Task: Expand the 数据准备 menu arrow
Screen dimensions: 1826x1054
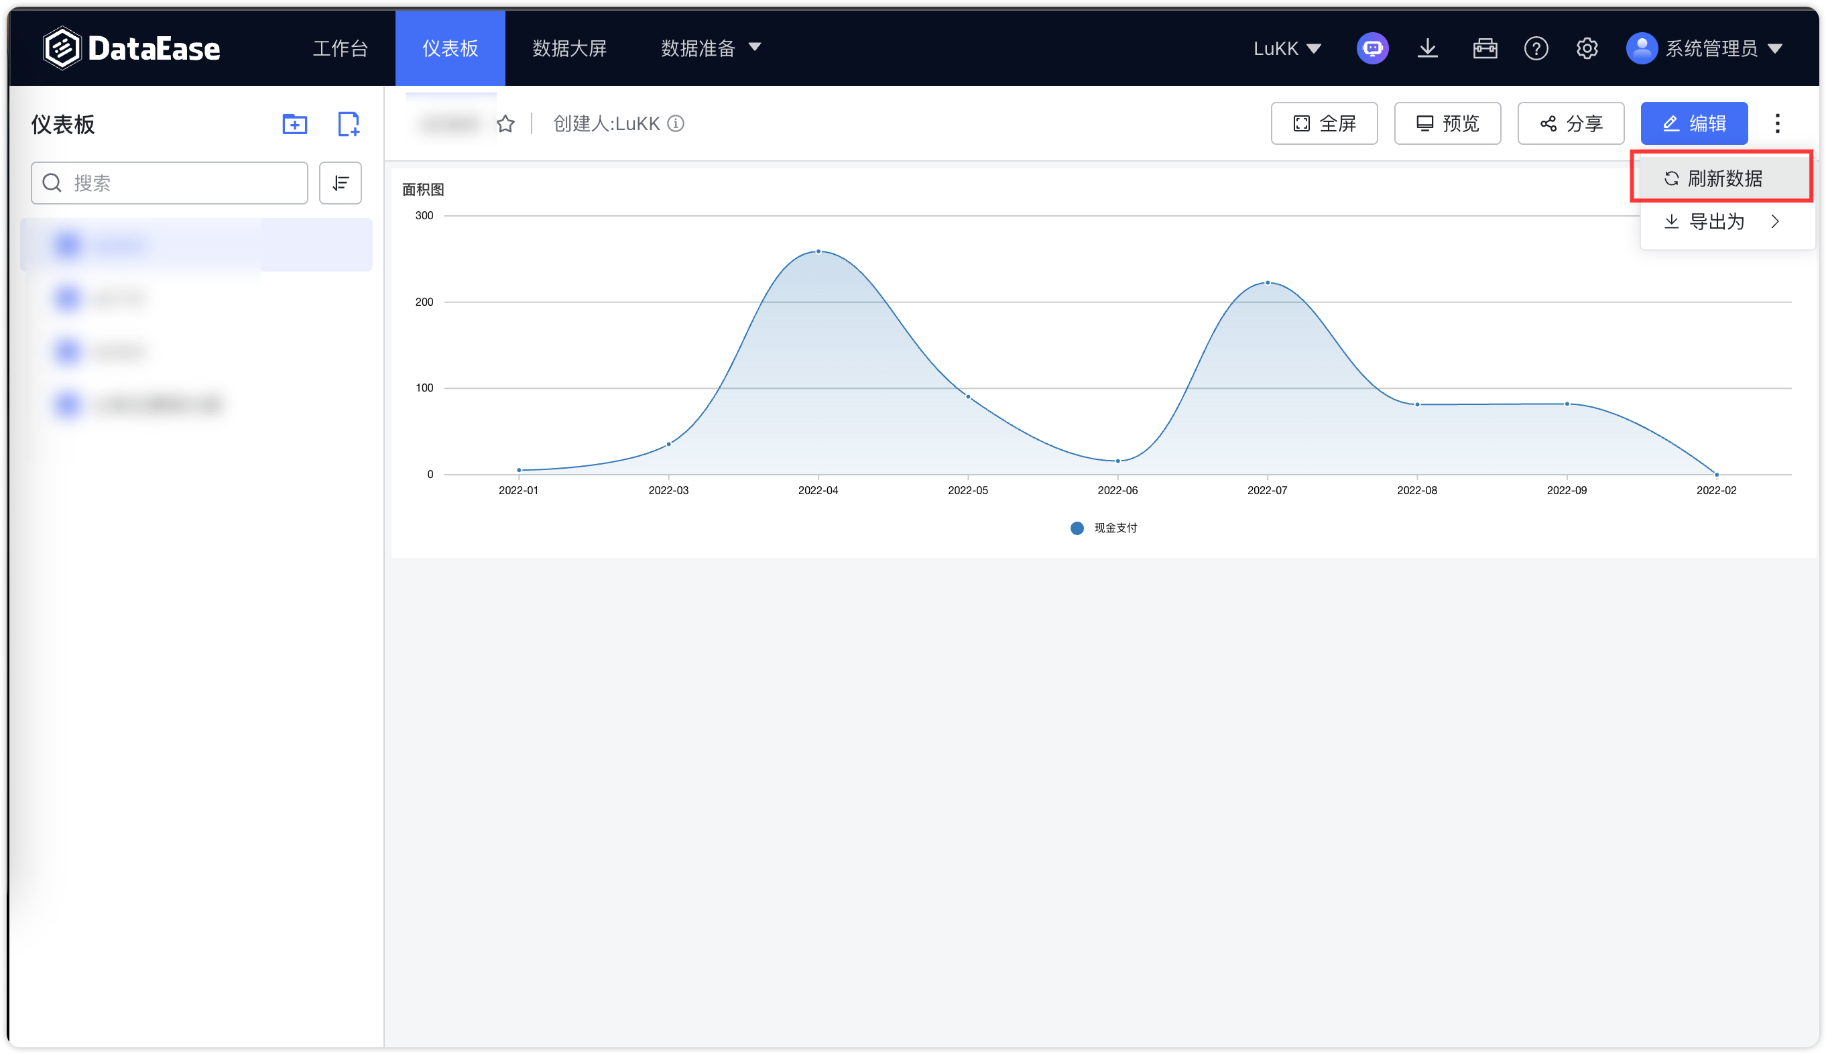Action: point(754,48)
